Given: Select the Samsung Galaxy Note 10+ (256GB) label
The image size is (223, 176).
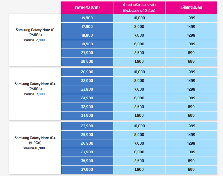Looking at the screenshot, I should [x=35, y=86].
